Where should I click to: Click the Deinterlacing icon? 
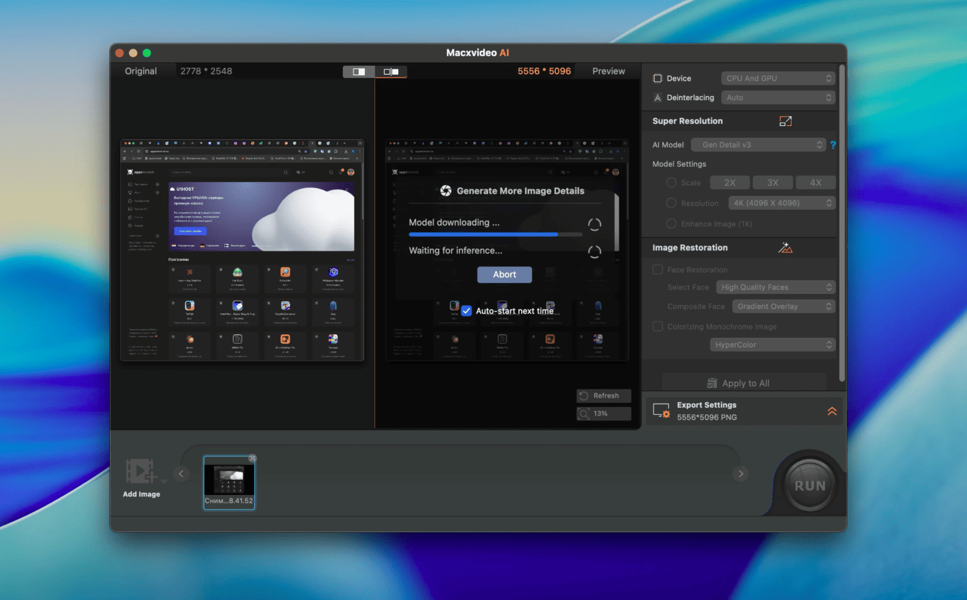(658, 97)
